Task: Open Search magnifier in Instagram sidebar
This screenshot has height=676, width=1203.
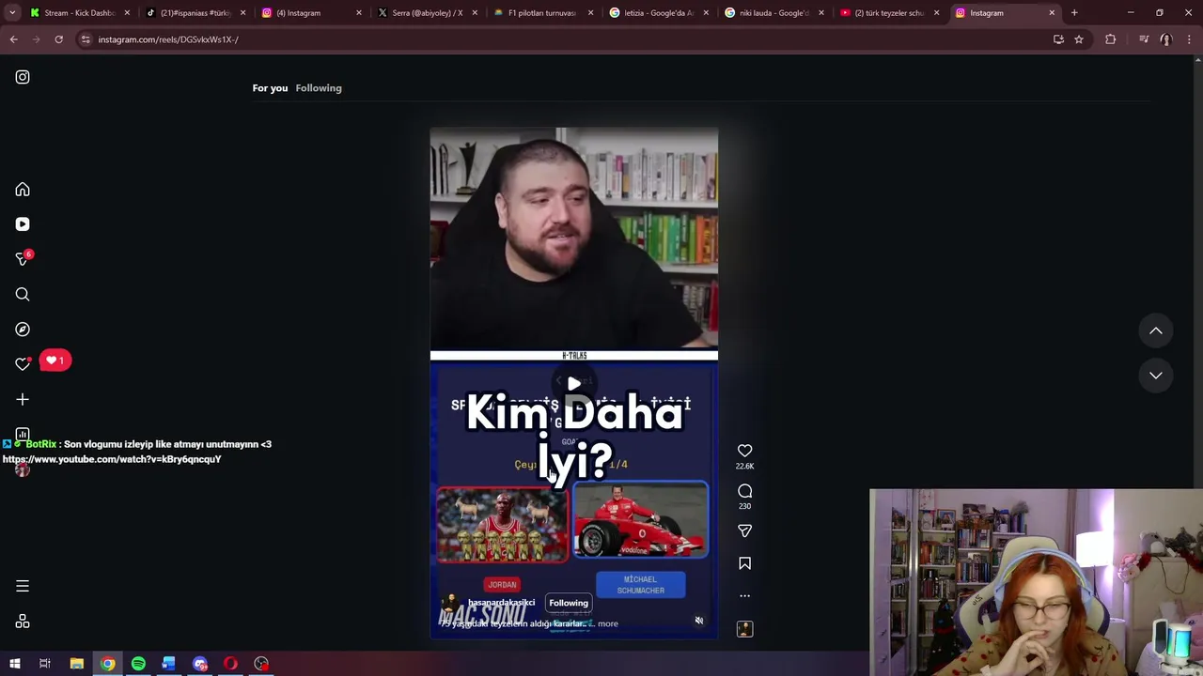Action: (x=23, y=295)
